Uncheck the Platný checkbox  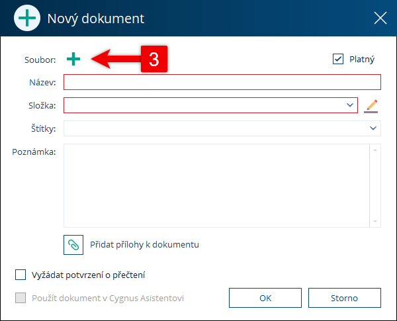[x=338, y=59]
